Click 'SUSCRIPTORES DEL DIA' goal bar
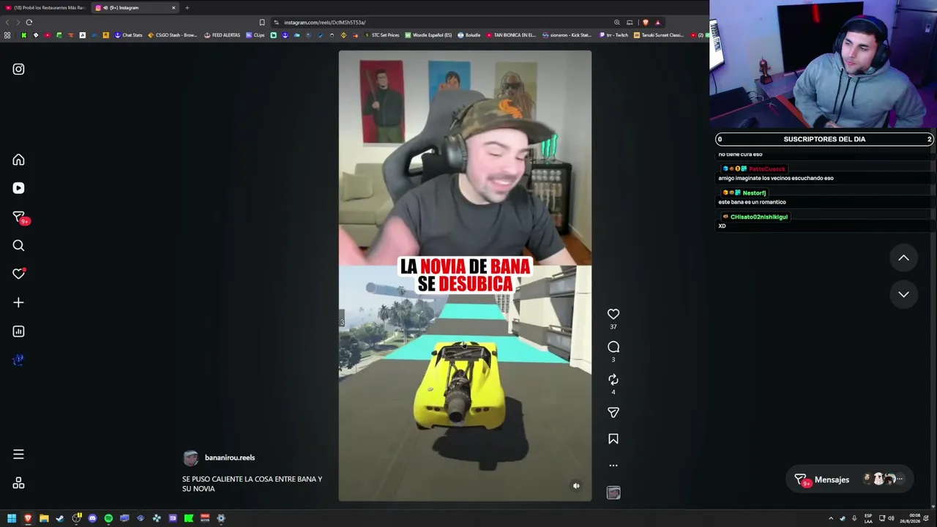 click(824, 139)
